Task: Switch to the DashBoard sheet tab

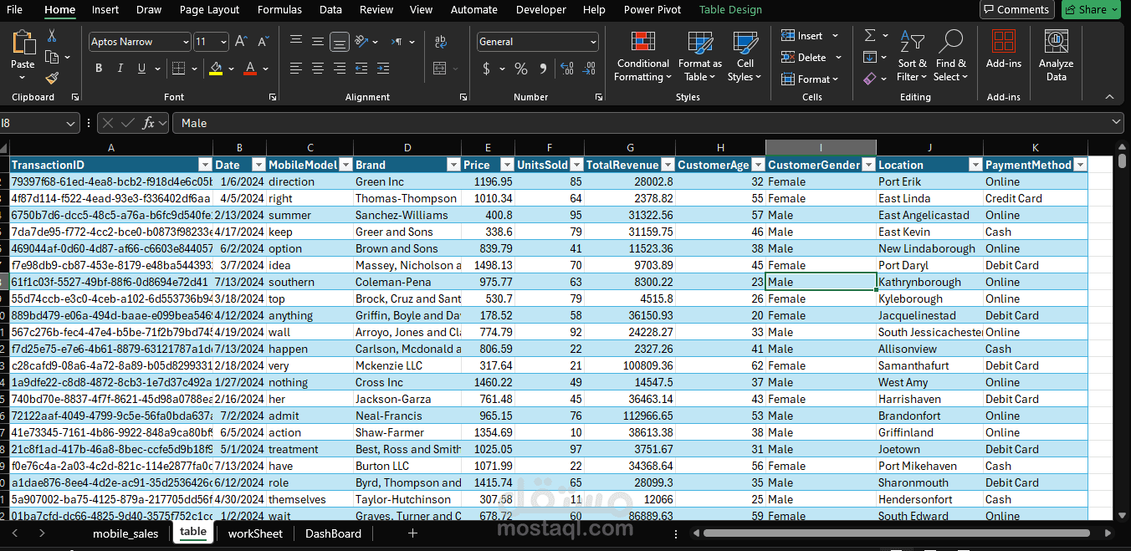Action: pos(333,533)
